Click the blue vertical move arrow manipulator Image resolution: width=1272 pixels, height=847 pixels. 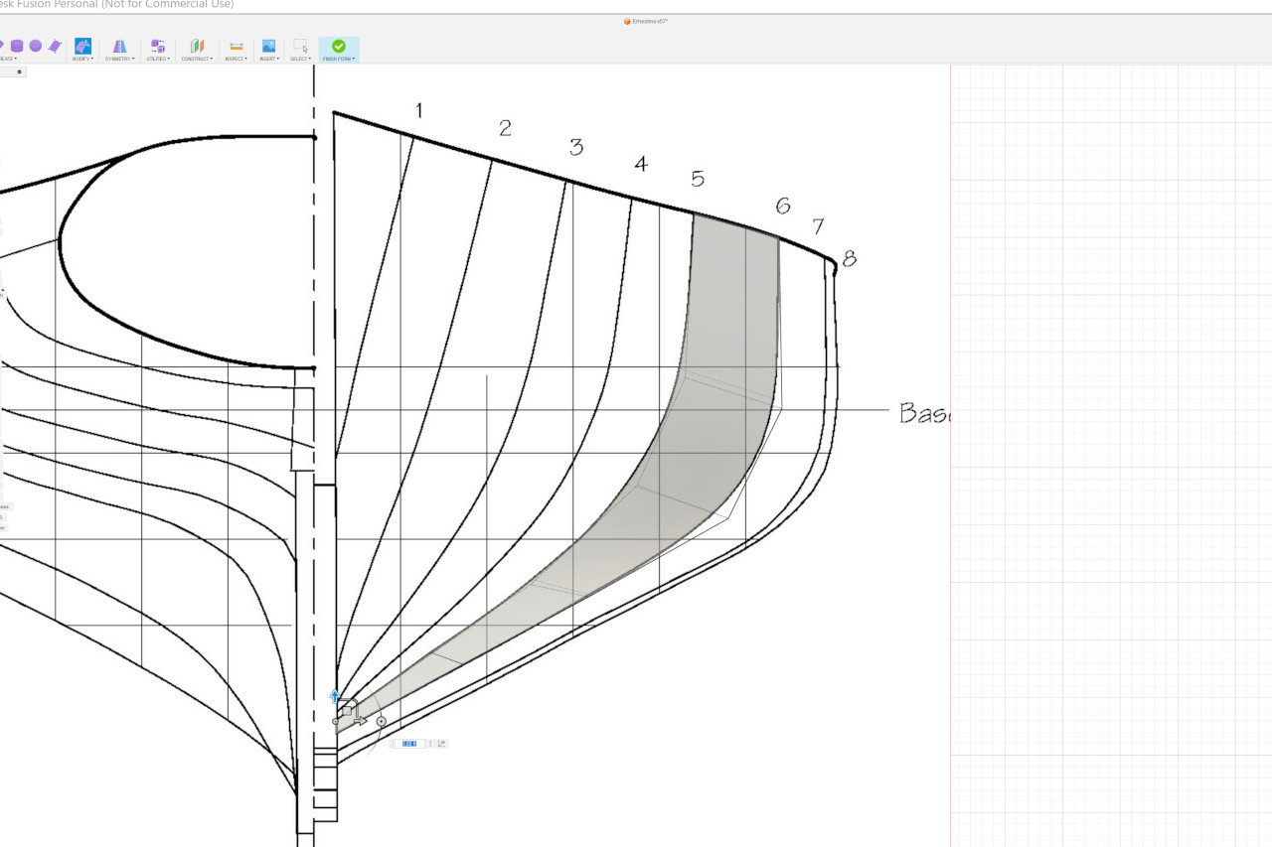click(x=334, y=696)
